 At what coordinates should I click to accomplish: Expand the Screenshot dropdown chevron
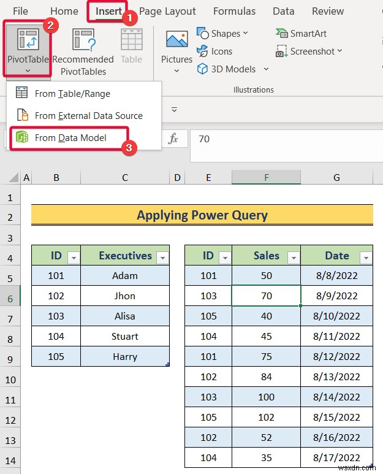coord(340,51)
